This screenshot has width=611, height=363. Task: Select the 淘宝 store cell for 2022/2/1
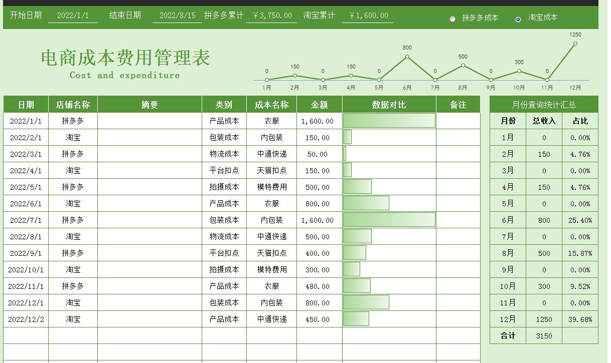pos(73,137)
